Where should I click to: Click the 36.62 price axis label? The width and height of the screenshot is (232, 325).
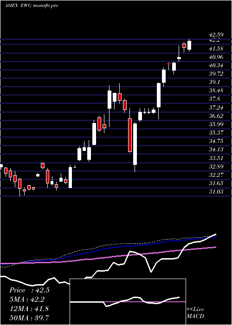[x=216, y=116]
